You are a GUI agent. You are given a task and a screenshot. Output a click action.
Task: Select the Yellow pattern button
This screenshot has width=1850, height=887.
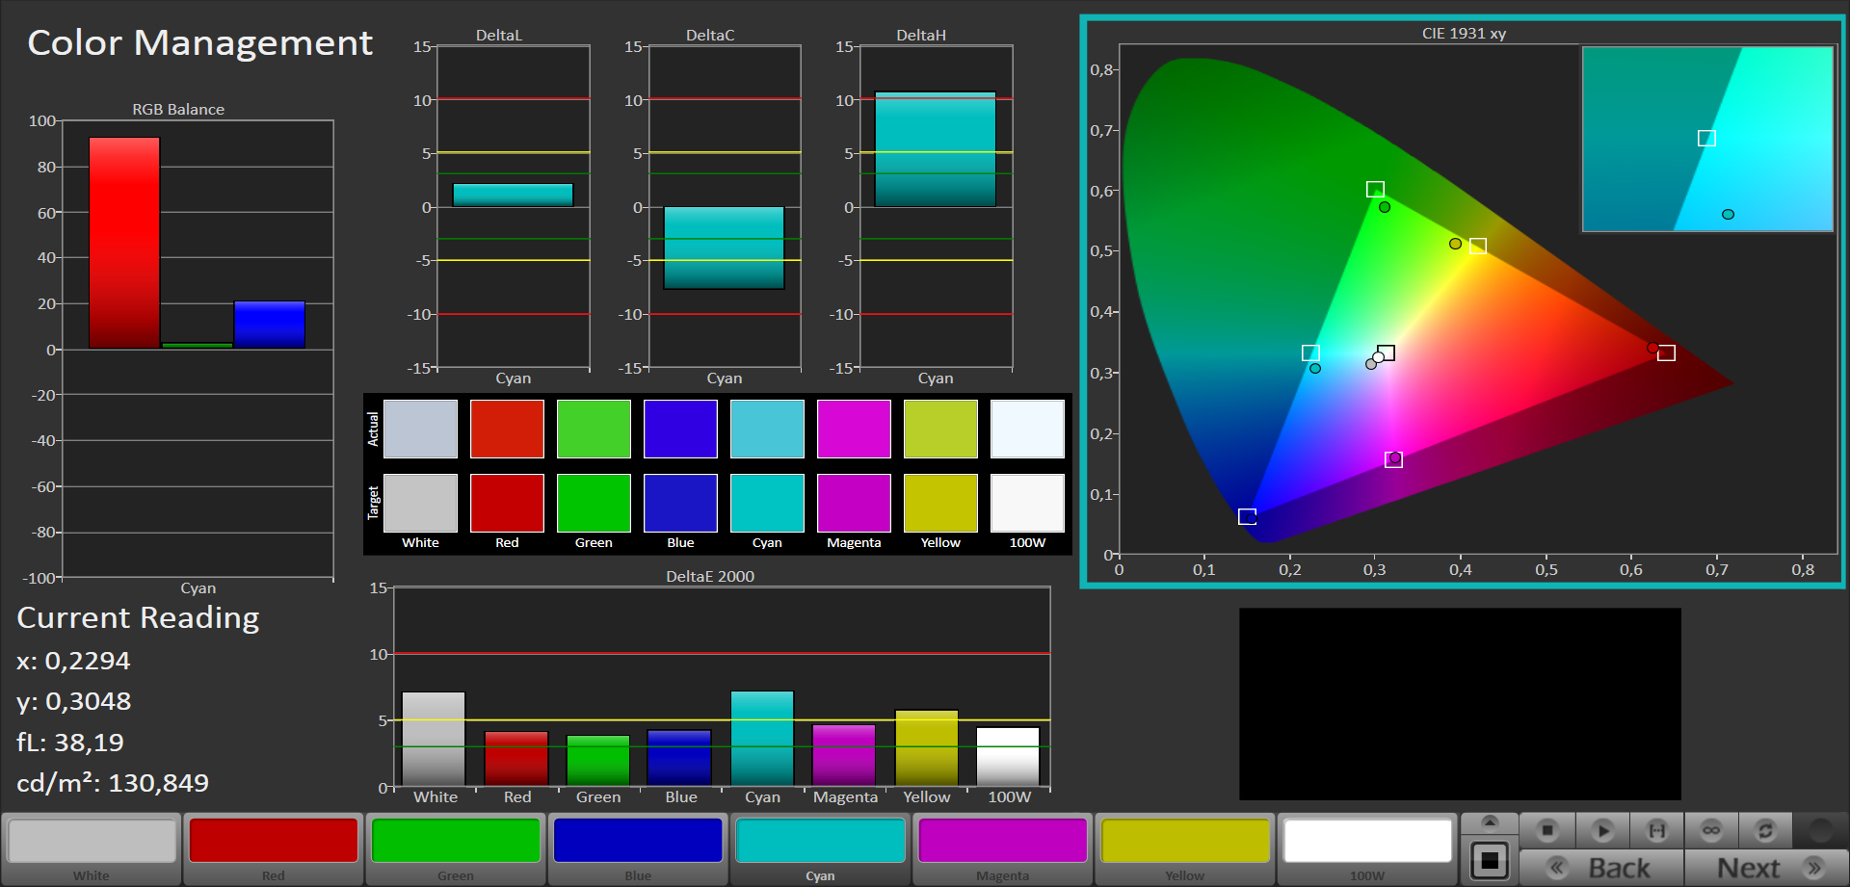(1185, 849)
